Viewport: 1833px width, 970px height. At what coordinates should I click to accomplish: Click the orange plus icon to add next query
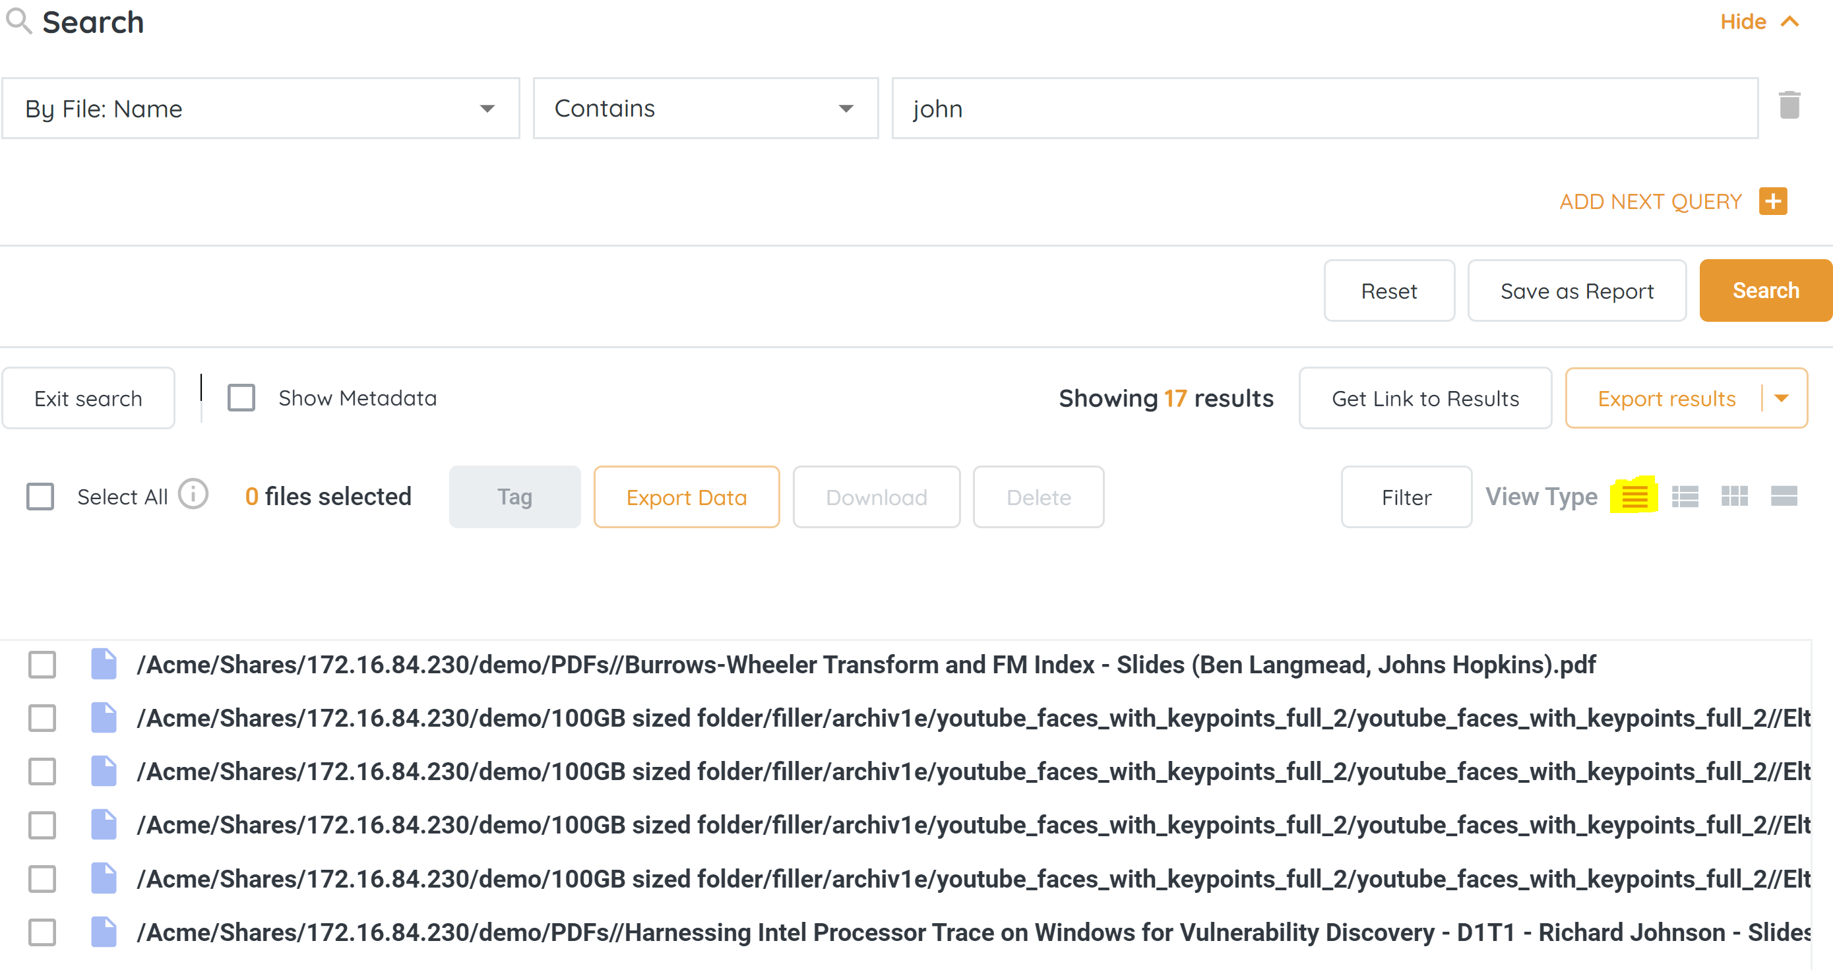(1772, 201)
